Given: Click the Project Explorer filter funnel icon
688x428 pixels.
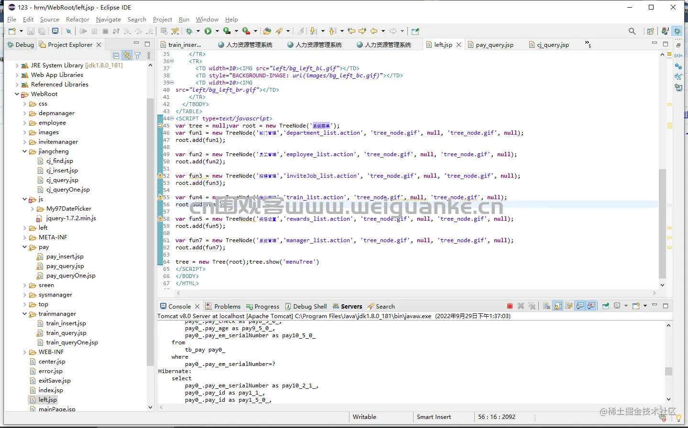Looking at the screenshot, I should click(138, 55).
